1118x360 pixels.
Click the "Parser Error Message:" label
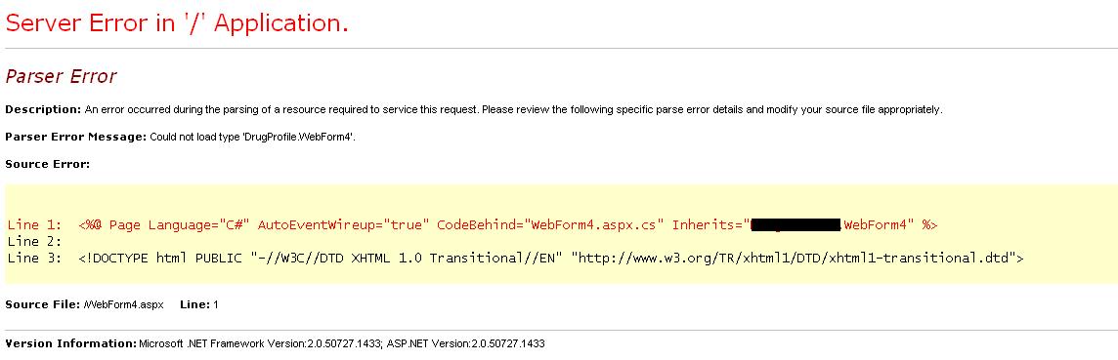(x=75, y=137)
